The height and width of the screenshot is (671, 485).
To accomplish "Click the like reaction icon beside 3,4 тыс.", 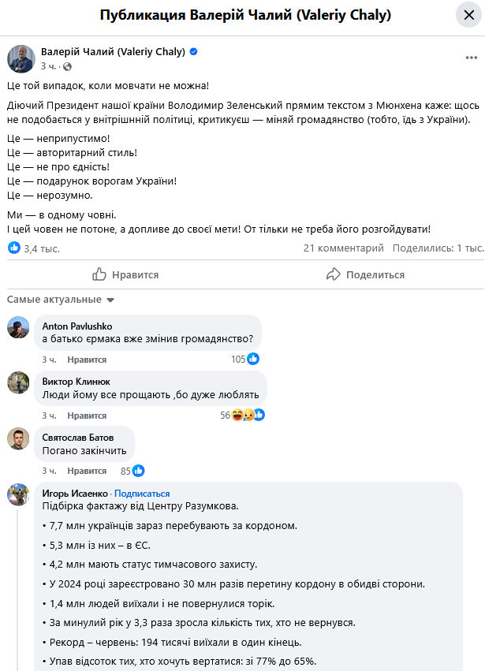I will (x=14, y=248).
